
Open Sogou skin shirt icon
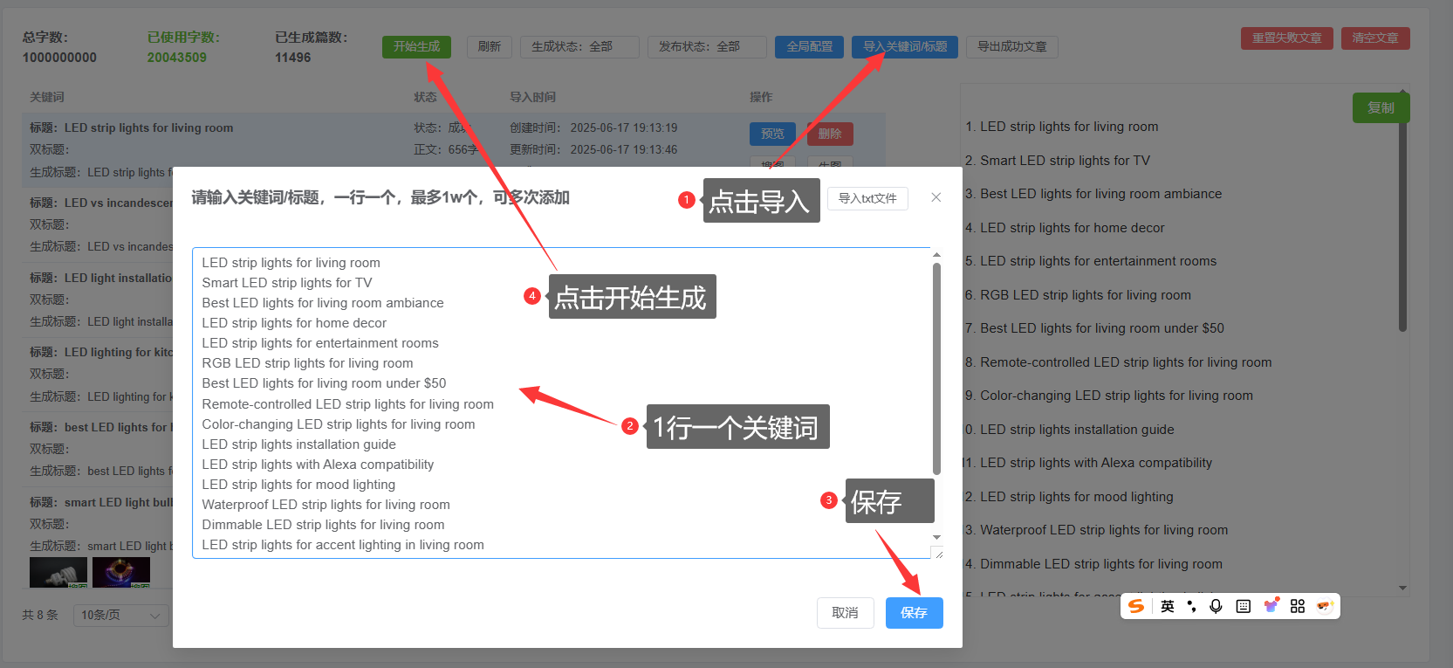tap(1271, 606)
